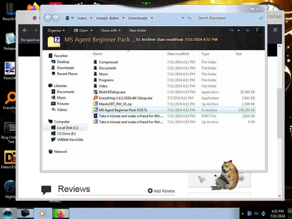The height and width of the screenshot is (219, 292).
Task: Select MS Agent Beginner Pack V3.0.7z
Action: click(174, 110)
